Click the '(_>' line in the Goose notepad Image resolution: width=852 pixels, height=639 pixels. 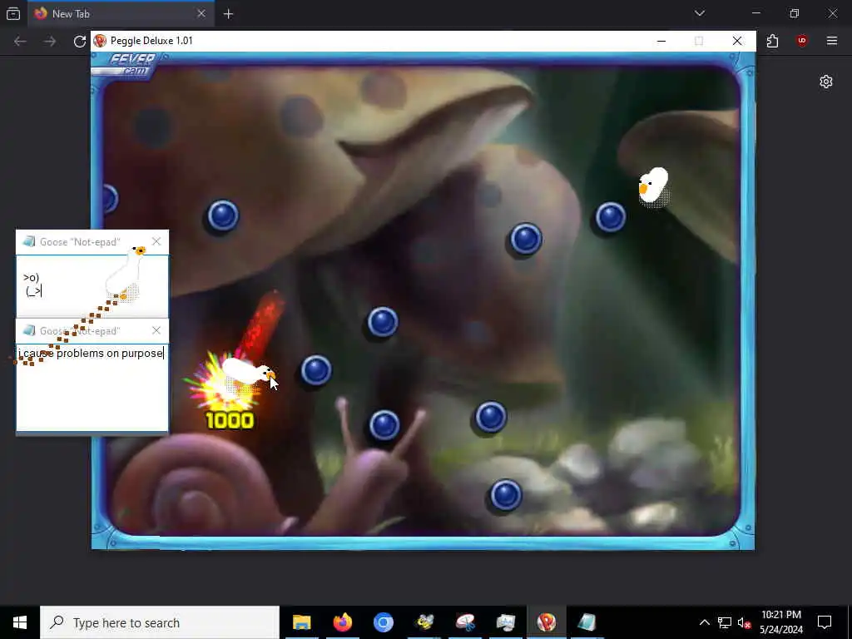(33, 291)
